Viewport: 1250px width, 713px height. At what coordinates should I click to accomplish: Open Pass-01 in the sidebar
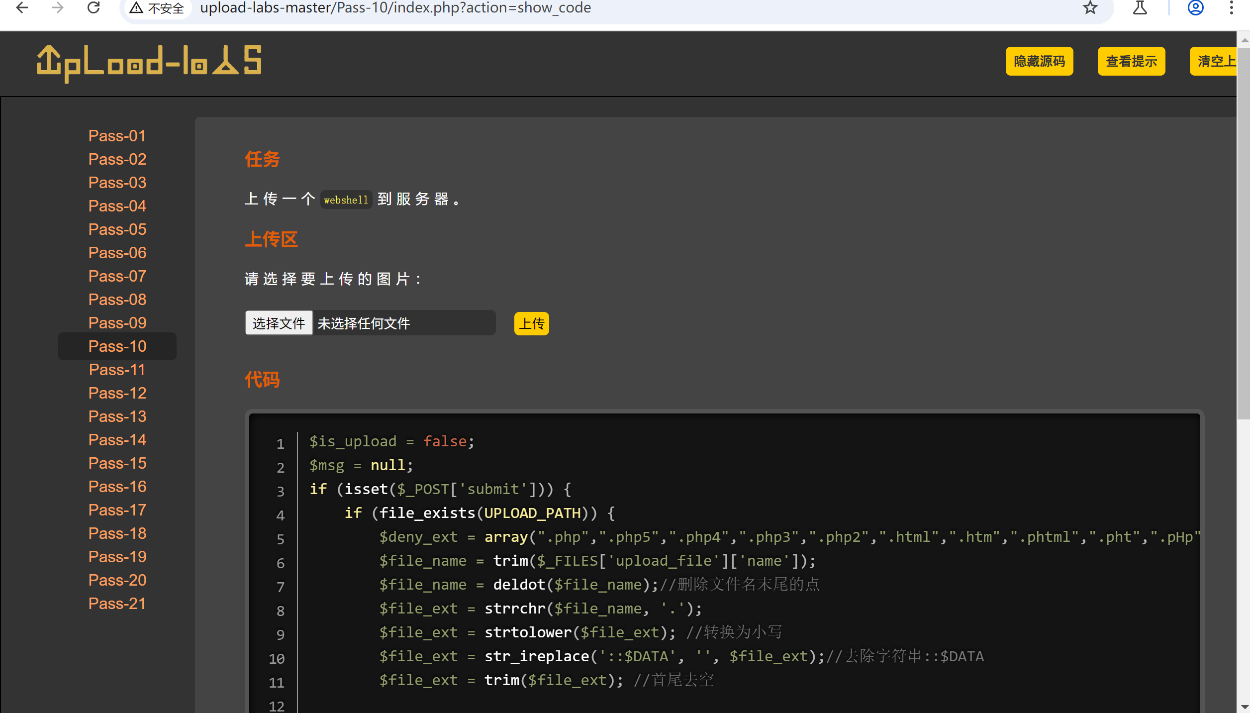click(117, 136)
